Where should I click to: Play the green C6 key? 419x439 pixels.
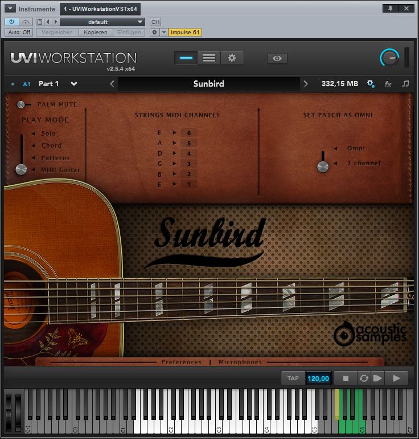[362, 427]
